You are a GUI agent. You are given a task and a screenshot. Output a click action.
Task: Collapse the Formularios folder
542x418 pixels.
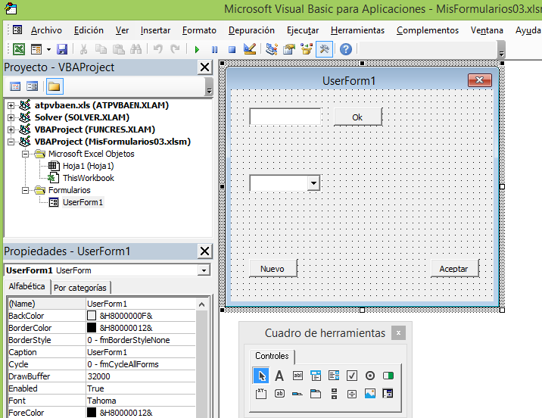[x=25, y=190]
